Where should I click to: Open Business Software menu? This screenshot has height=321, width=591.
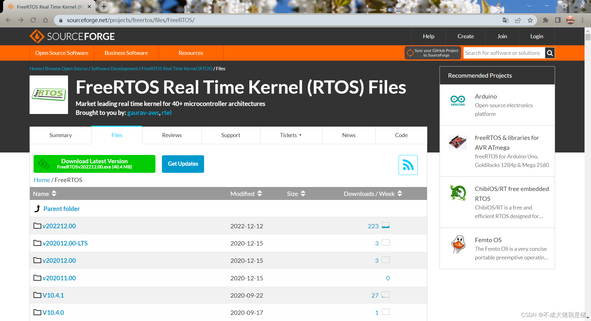pos(126,53)
